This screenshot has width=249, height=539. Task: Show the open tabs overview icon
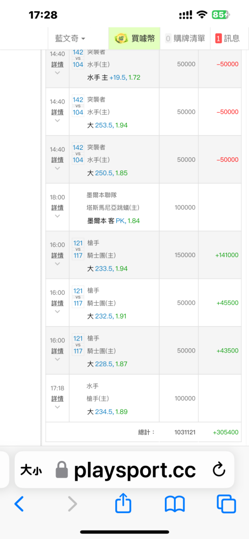pos(226,505)
